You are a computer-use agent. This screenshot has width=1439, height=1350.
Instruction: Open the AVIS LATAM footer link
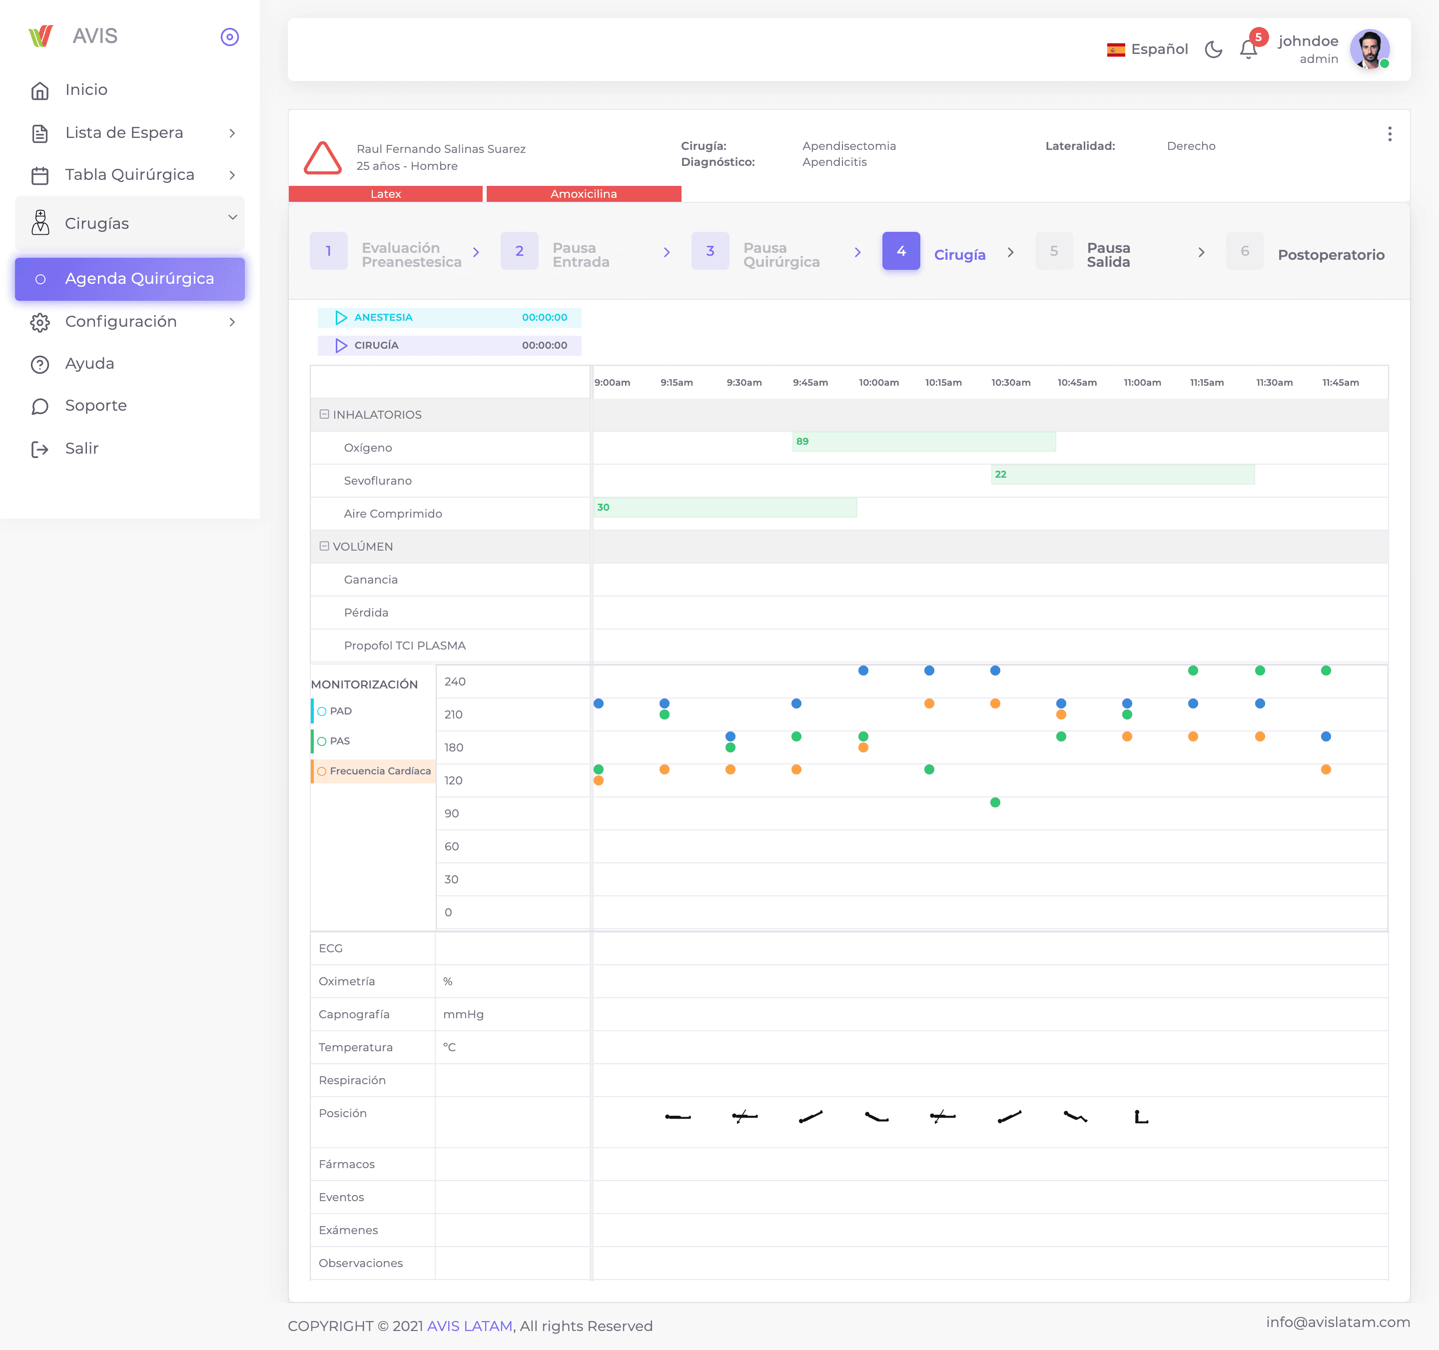tap(469, 1326)
